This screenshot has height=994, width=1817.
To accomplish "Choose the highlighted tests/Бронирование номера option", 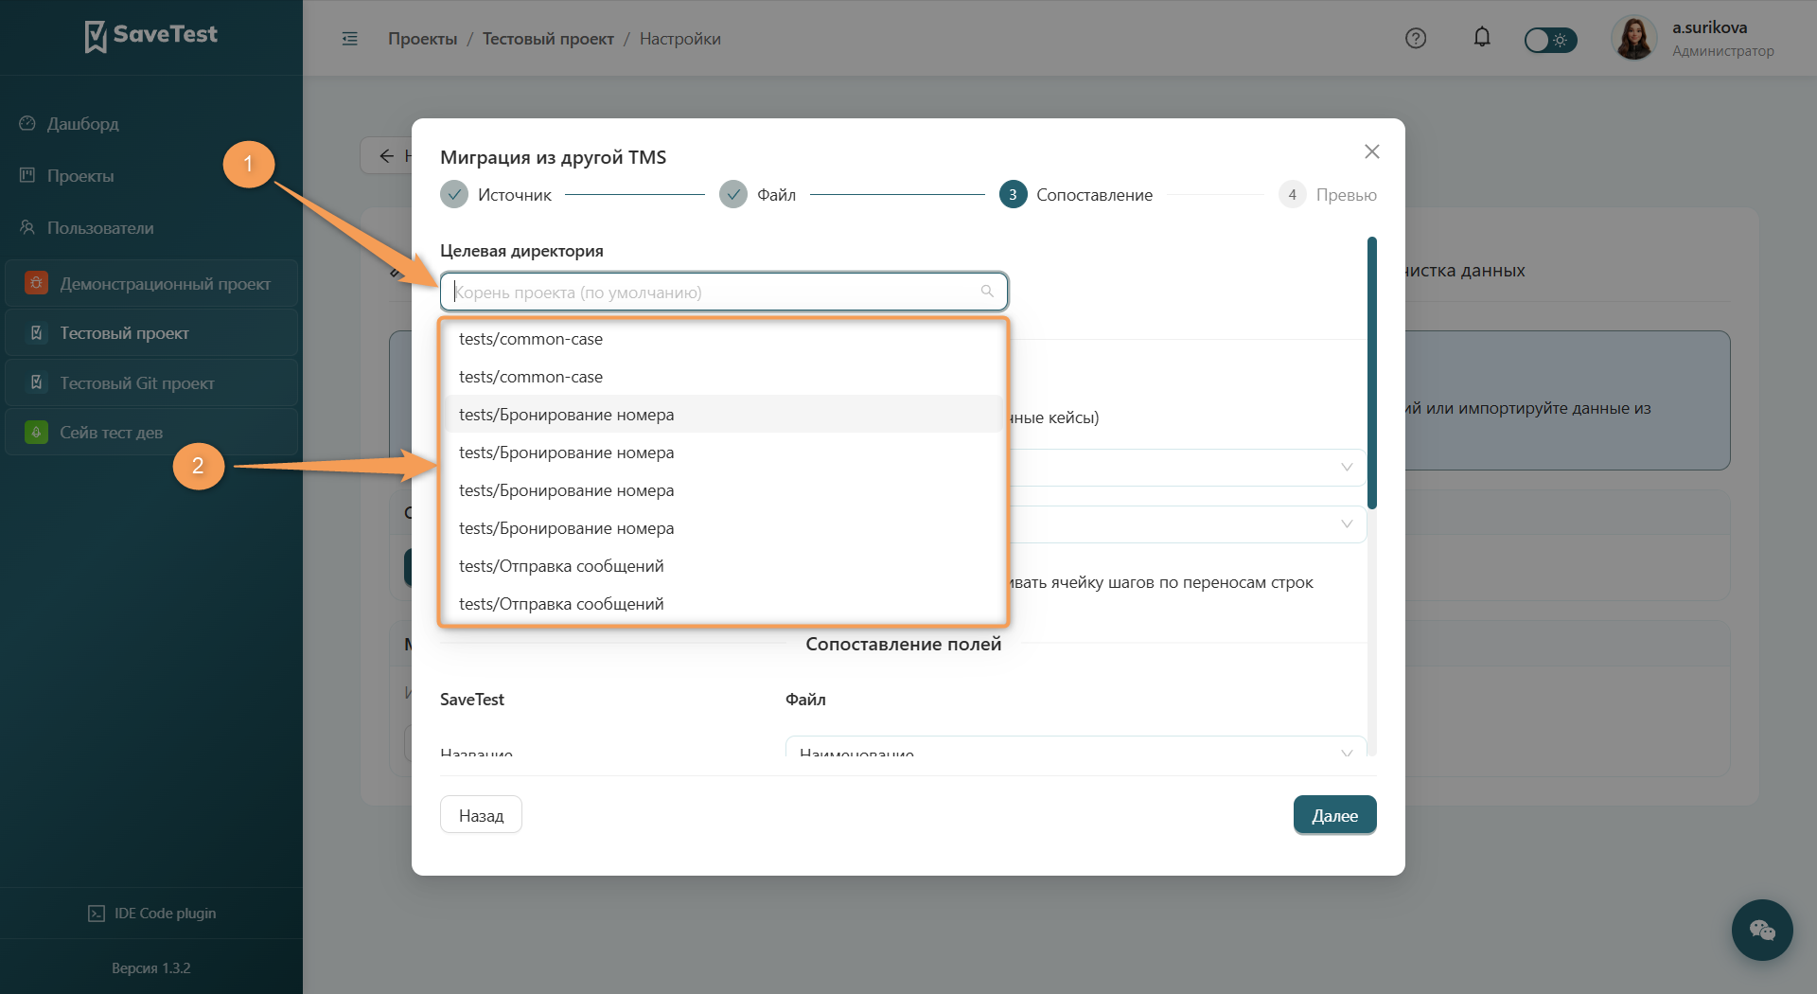I will tap(724, 414).
